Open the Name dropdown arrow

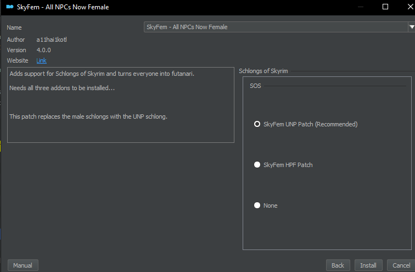pyautogui.click(x=412, y=27)
